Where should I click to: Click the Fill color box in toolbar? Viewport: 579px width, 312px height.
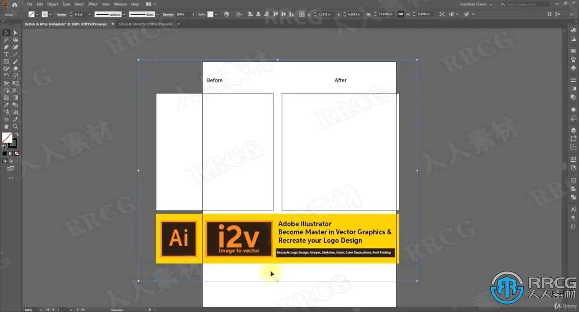7,138
